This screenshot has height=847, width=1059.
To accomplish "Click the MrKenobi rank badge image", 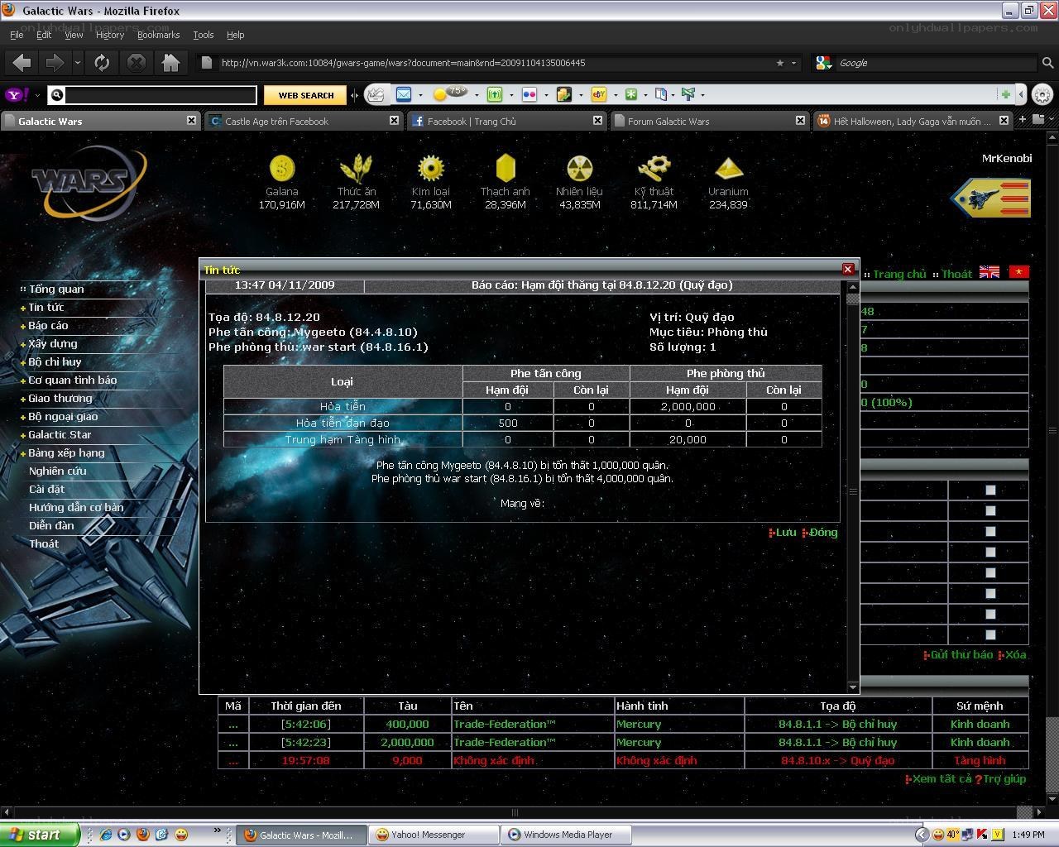I will 990,199.
